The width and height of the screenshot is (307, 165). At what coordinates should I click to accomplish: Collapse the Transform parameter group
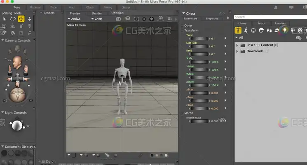[183, 30]
